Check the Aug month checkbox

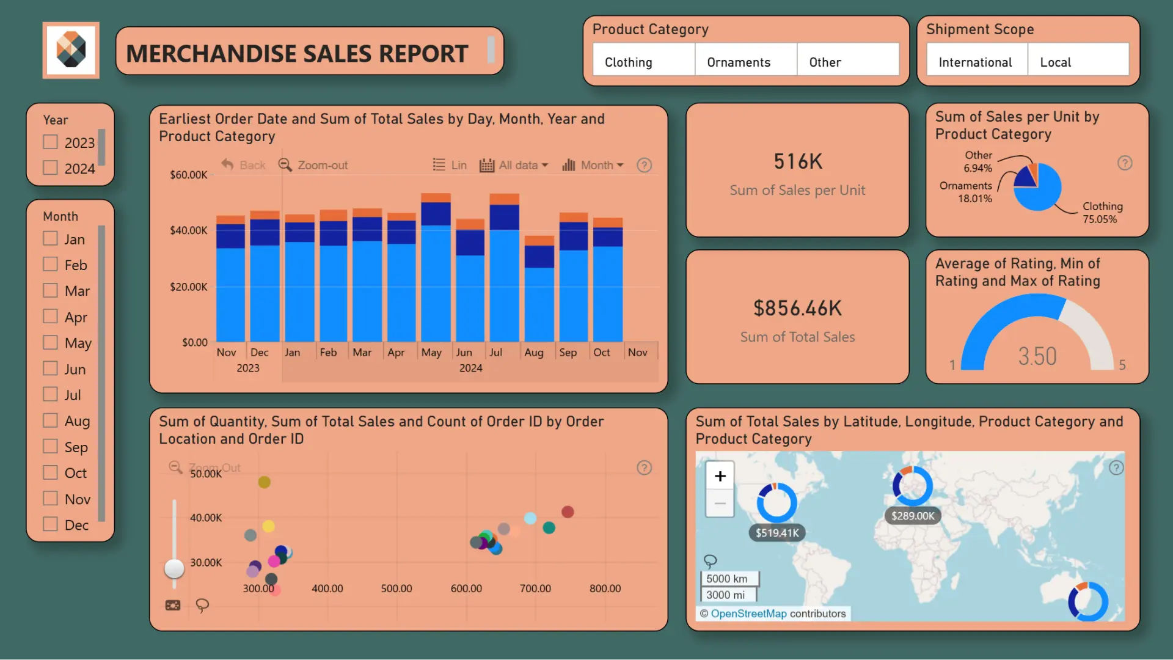pos(50,420)
